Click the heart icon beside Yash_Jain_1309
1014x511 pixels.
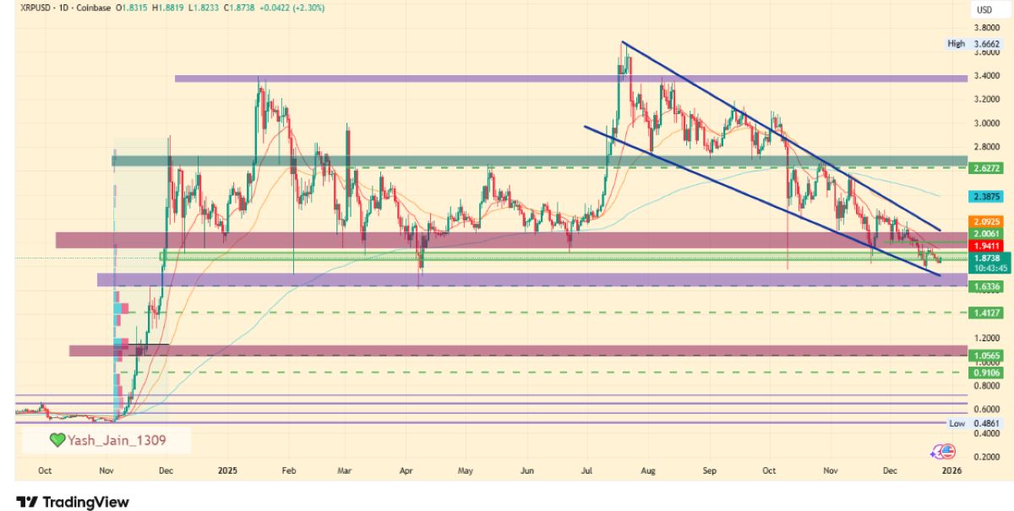[x=57, y=440]
